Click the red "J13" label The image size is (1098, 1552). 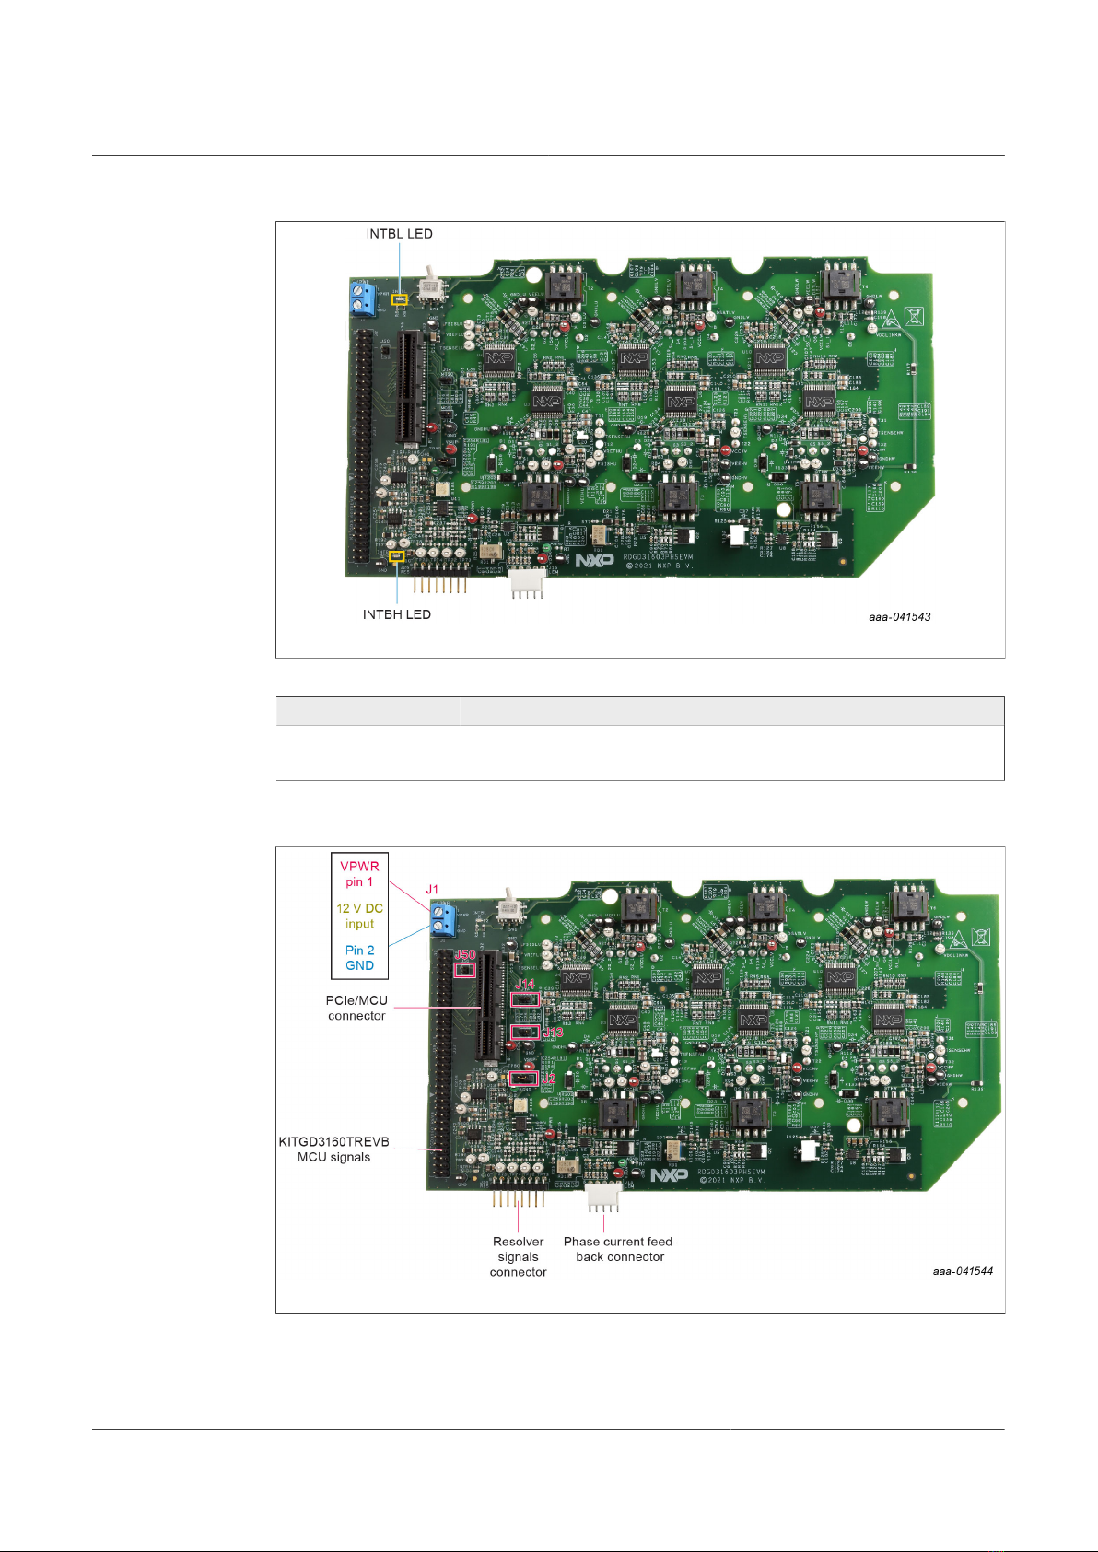tap(553, 1033)
